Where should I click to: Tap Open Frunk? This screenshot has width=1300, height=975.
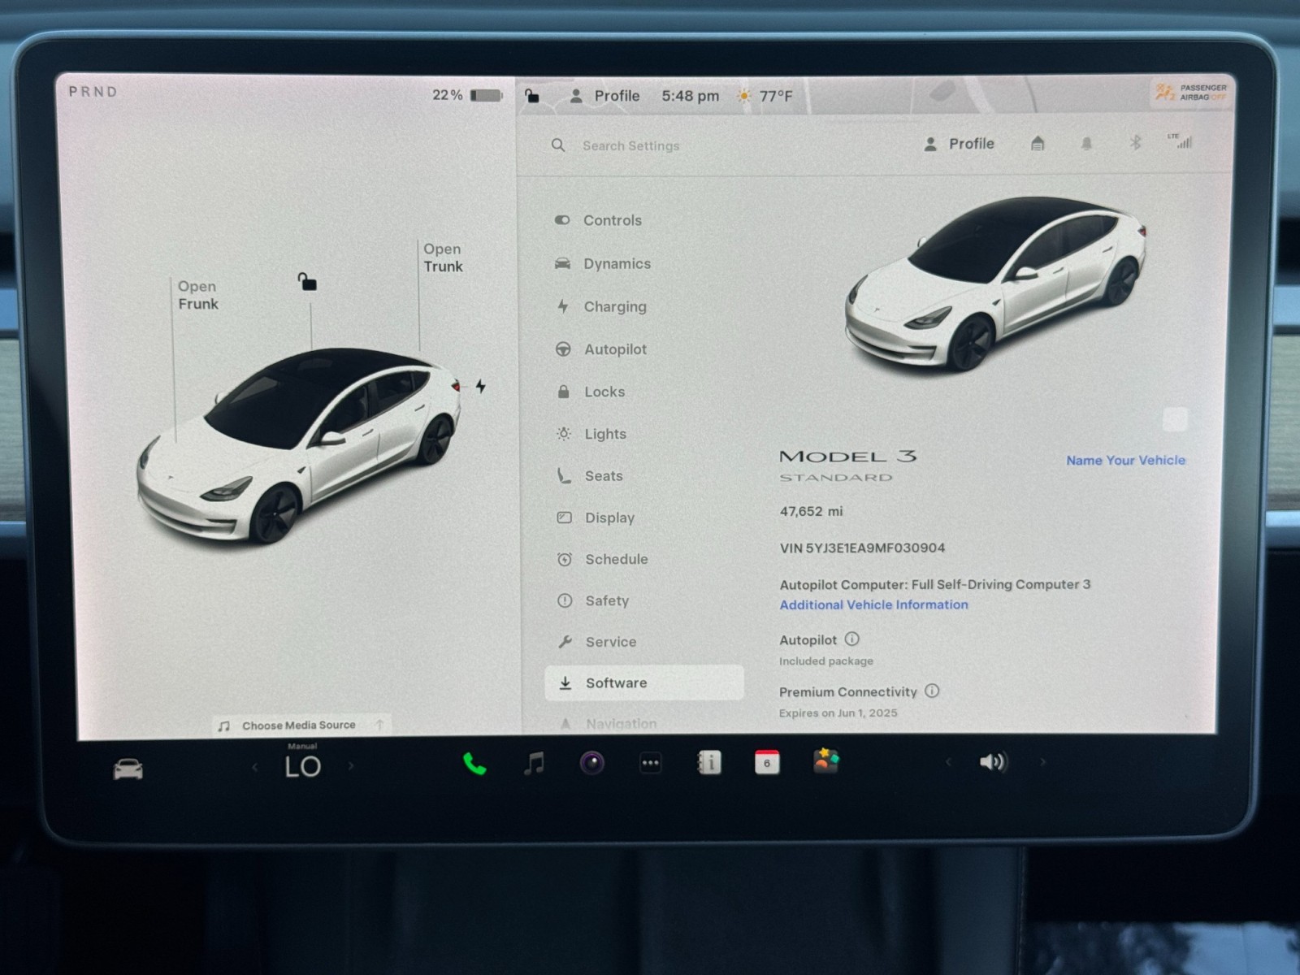click(197, 295)
